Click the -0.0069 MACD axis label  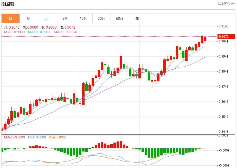click(x=223, y=165)
